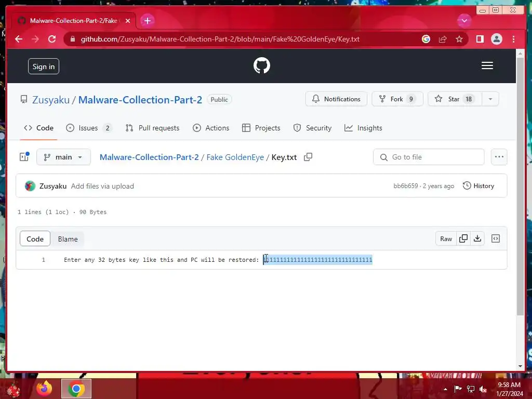Open Malware-Collection-Part-2 breadcrumb link
This screenshot has width=532, height=399.
(x=149, y=157)
